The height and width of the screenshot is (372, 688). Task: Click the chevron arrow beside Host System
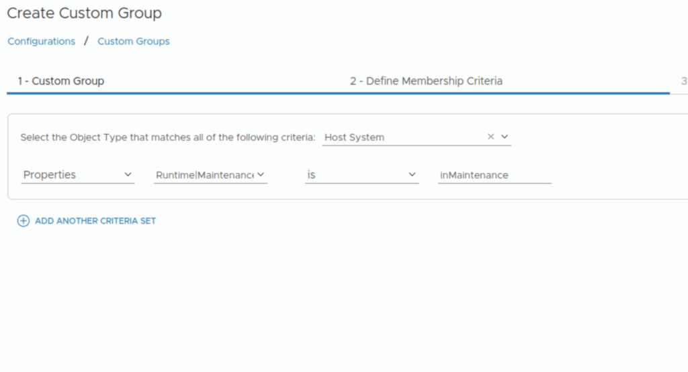[x=505, y=137]
